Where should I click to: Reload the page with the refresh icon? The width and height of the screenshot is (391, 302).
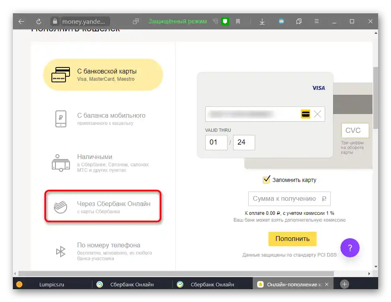[x=39, y=21]
